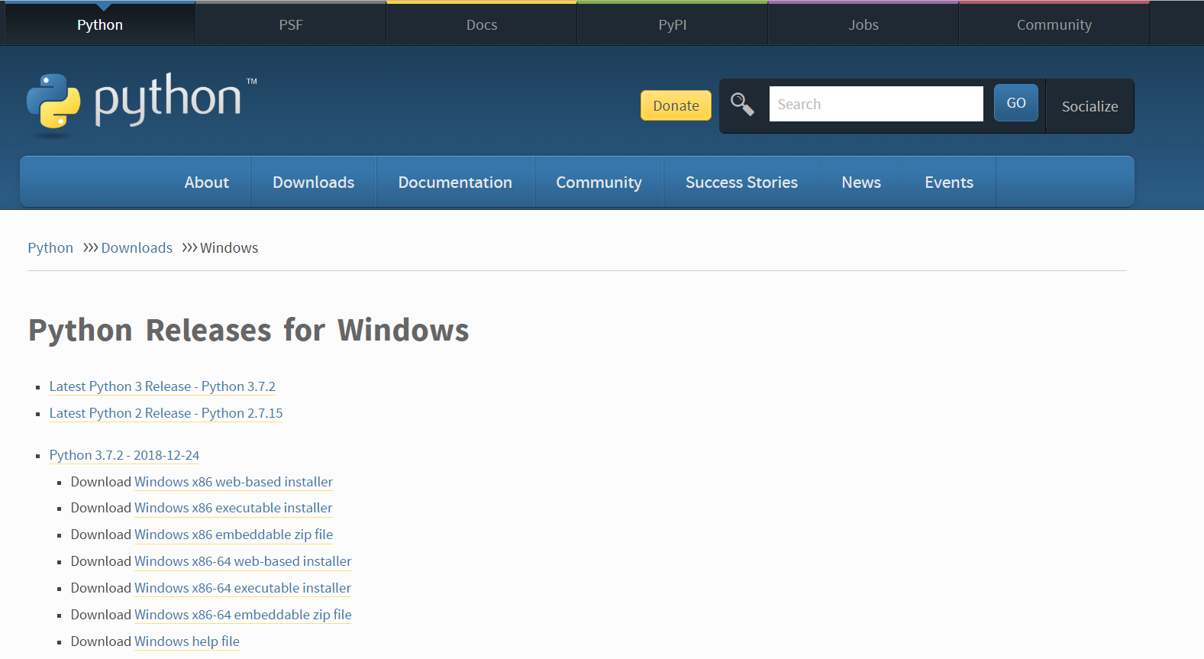
Task: Submit search with the GO button
Action: click(1016, 102)
